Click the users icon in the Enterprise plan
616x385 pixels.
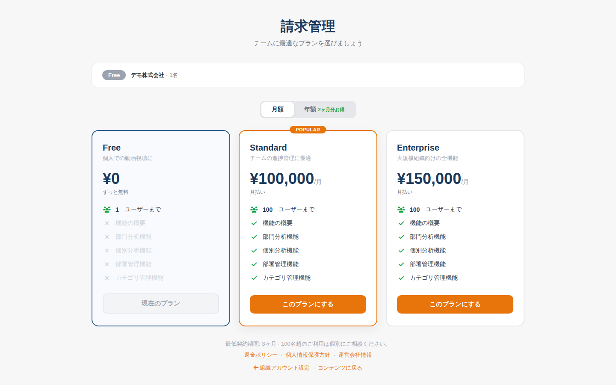tap(401, 210)
